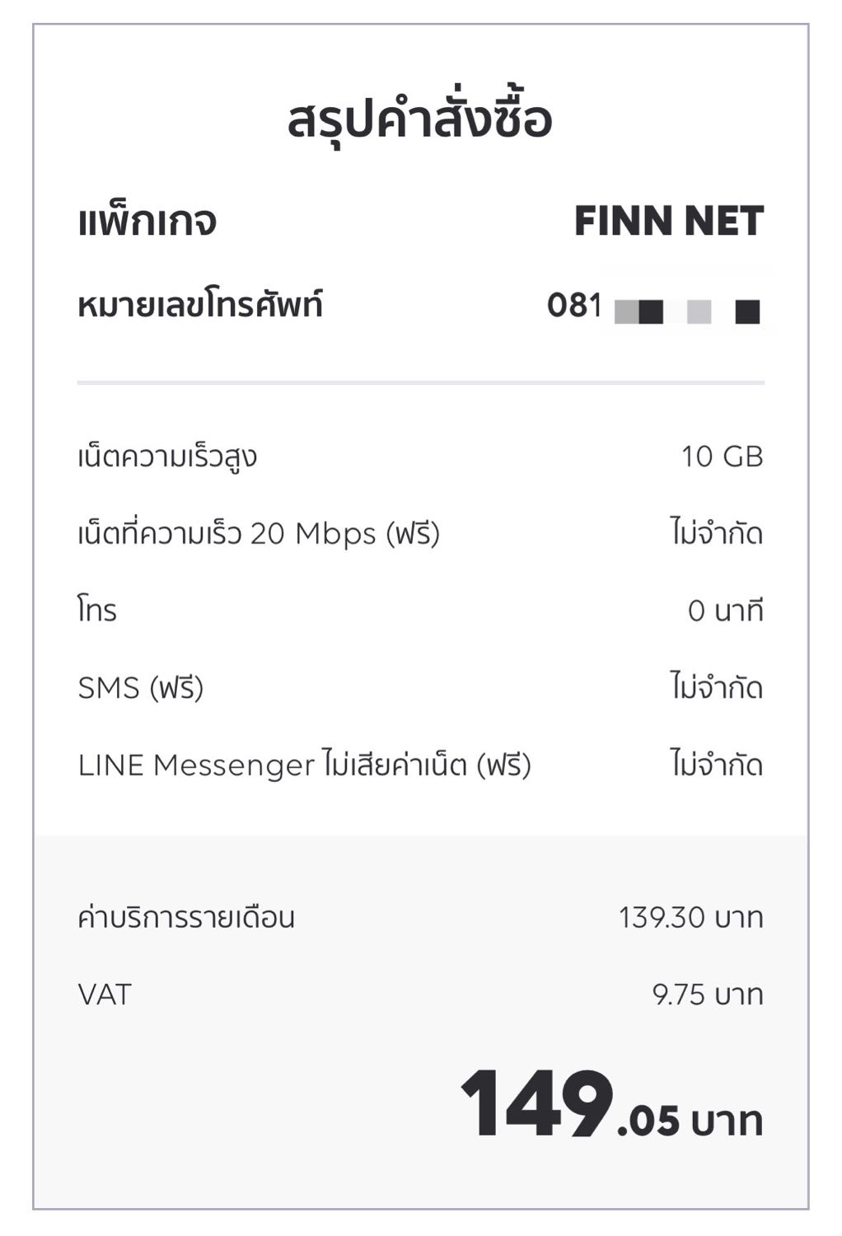Click the 20 Mbps free internet label
This screenshot has width=842, height=1236.
tap(259, 534)
